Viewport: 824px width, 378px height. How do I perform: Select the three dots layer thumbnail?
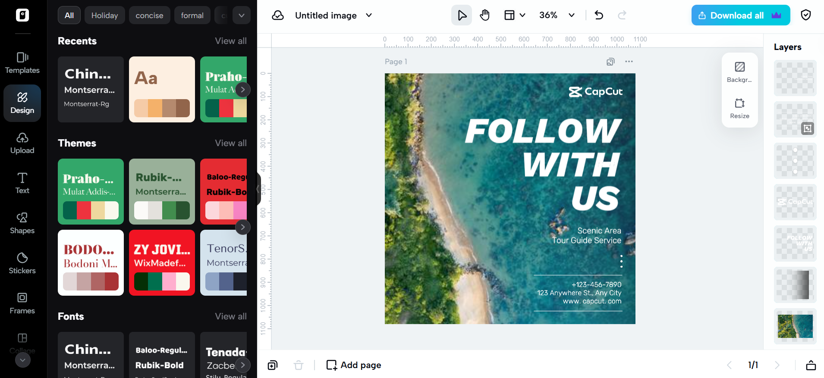pos(795,161)
